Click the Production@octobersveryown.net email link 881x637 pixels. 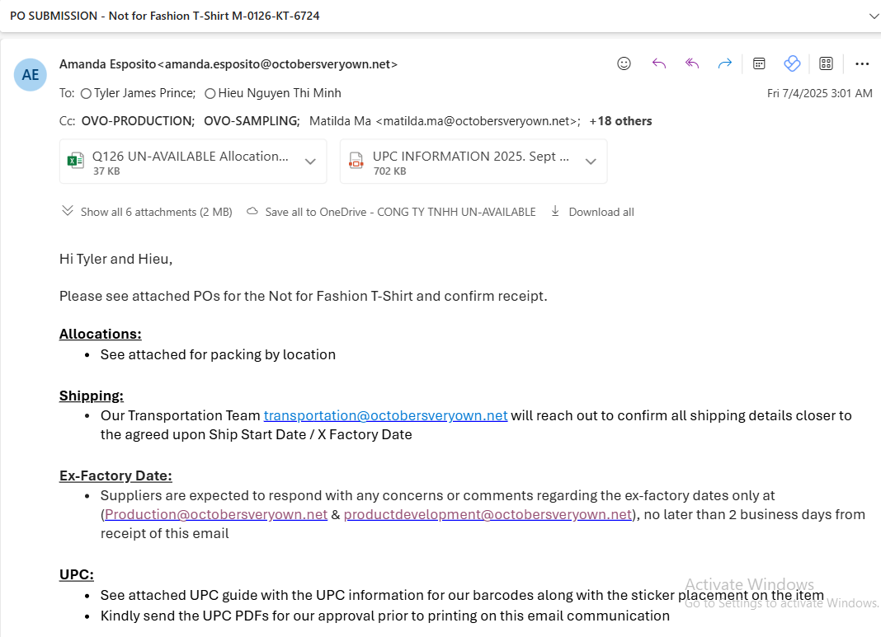pos(216,514)
